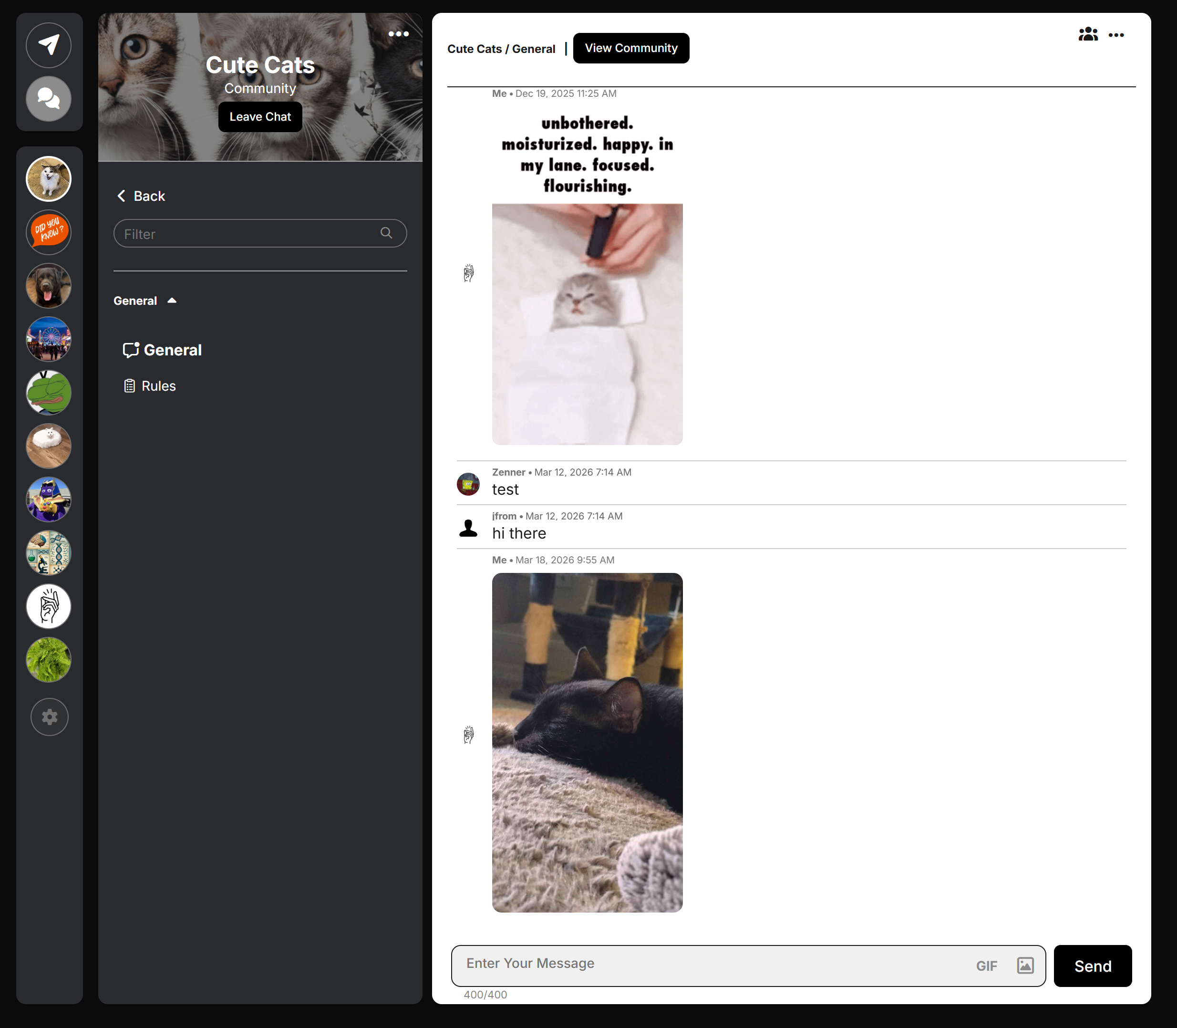Open the three-dot menu on the Cute Cats banner

[x=398, y=34]
